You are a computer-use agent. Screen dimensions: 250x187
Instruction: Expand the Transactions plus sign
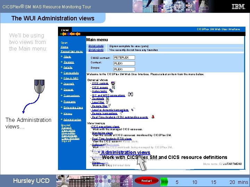click(61, 96)
